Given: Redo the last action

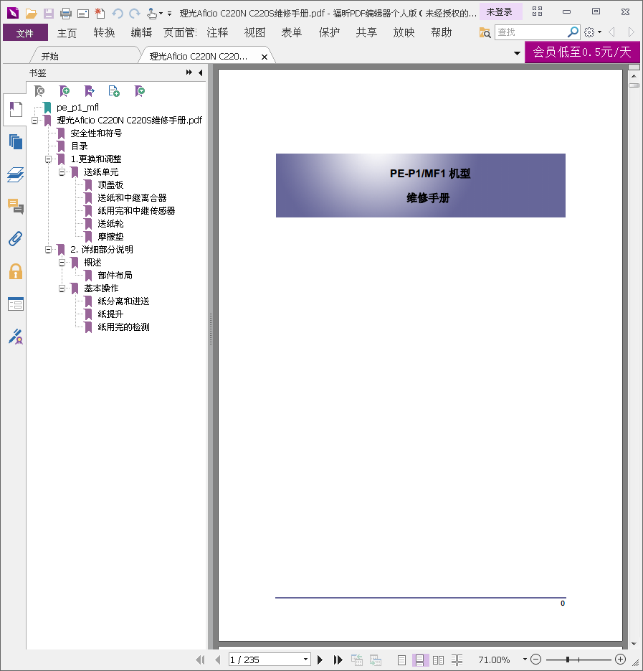Looking at the screenshot, I should [x=135, y=13].
